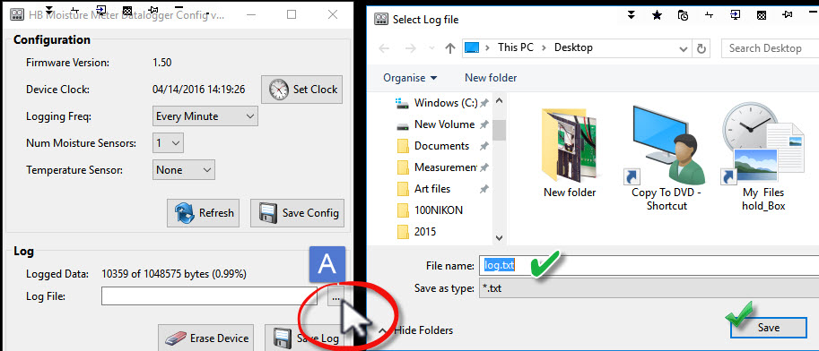Click the Set Clock button
The image size is (819, 351).
point(302,90)
